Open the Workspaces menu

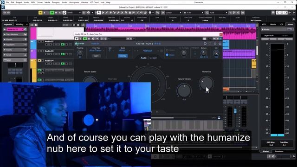point(74,2)
